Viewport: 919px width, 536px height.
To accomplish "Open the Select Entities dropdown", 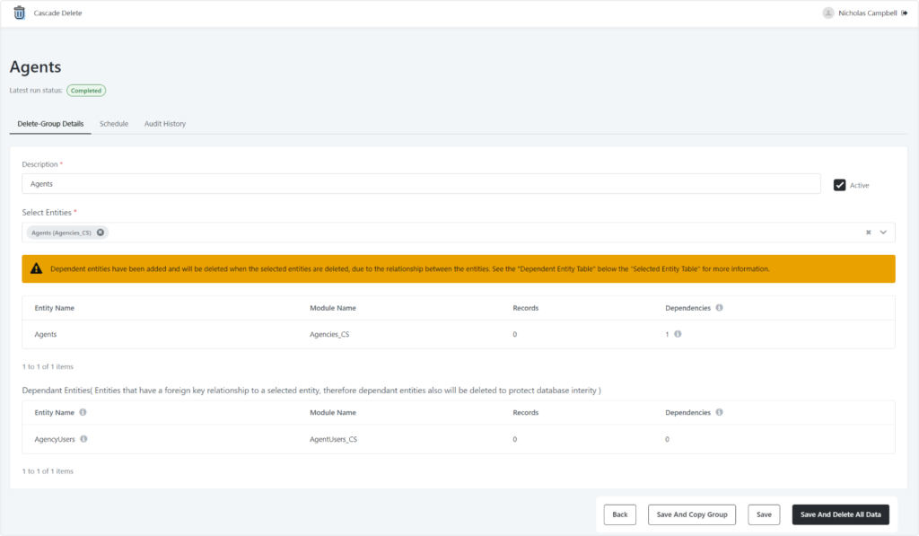I will tap(449, 232).
